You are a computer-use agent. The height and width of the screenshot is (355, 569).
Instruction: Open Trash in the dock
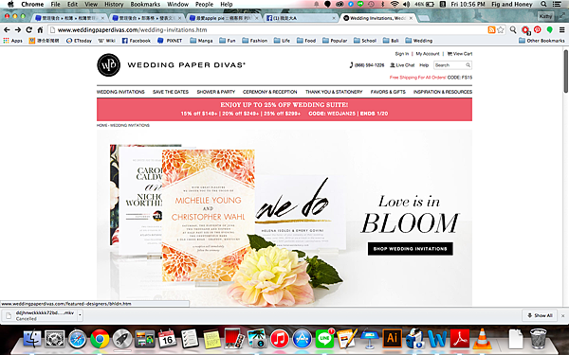point(538,339)
